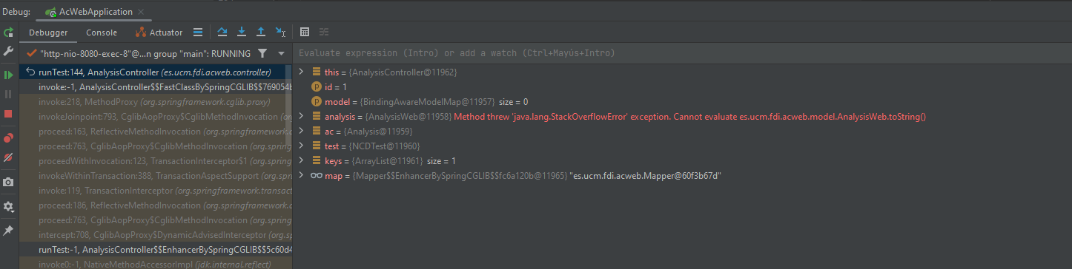Open debugger settings gear icon
Viewport: 1072px width, 269px height.
point(9,207)
